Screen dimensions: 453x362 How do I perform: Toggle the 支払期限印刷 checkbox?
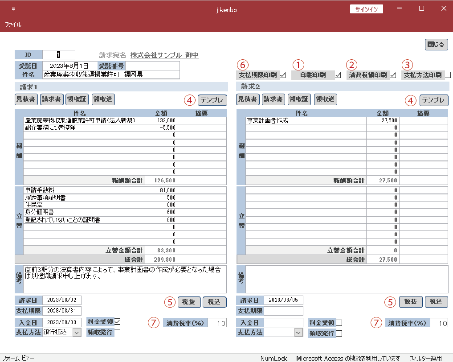(x=283, y=75)
